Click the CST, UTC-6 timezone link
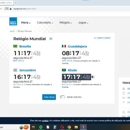130x130 pixels. (67, 61)
